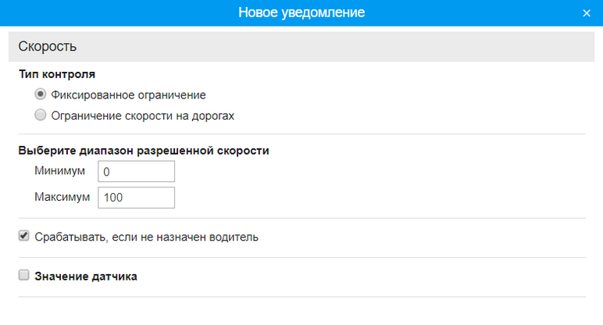
Task: Click the Значение датчика label text
Action: (86, 277)
